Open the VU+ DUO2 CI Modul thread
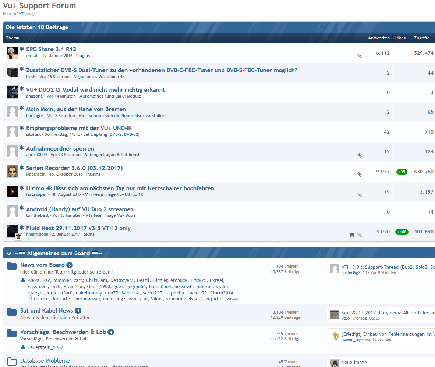The width and height of the screenshot is (435, 367). pyautogui.click(x=95, y=89)
